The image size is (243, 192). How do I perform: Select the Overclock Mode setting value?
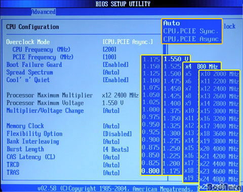pos(128,42)
